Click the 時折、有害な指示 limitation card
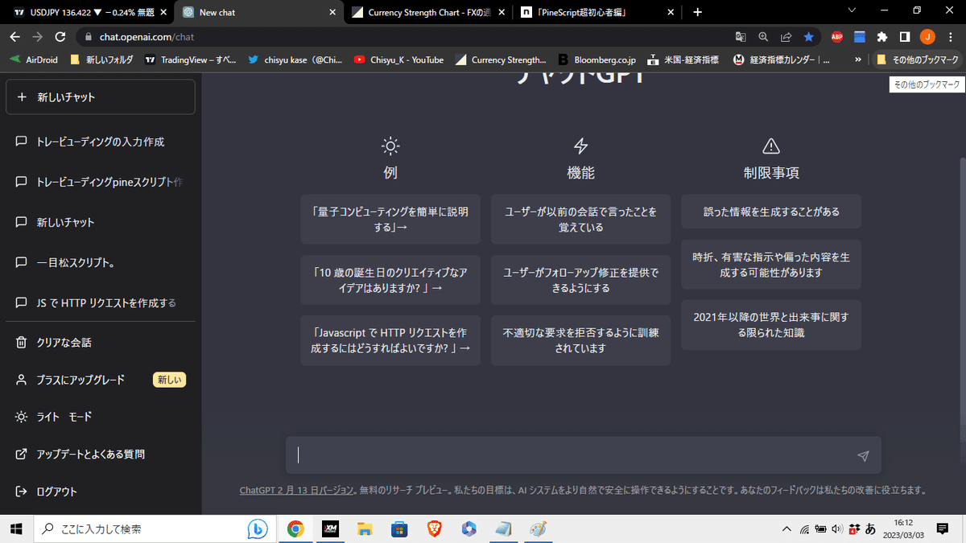Image resolution: width=966 pixels, height=543 pixels. tap(771, 265)
